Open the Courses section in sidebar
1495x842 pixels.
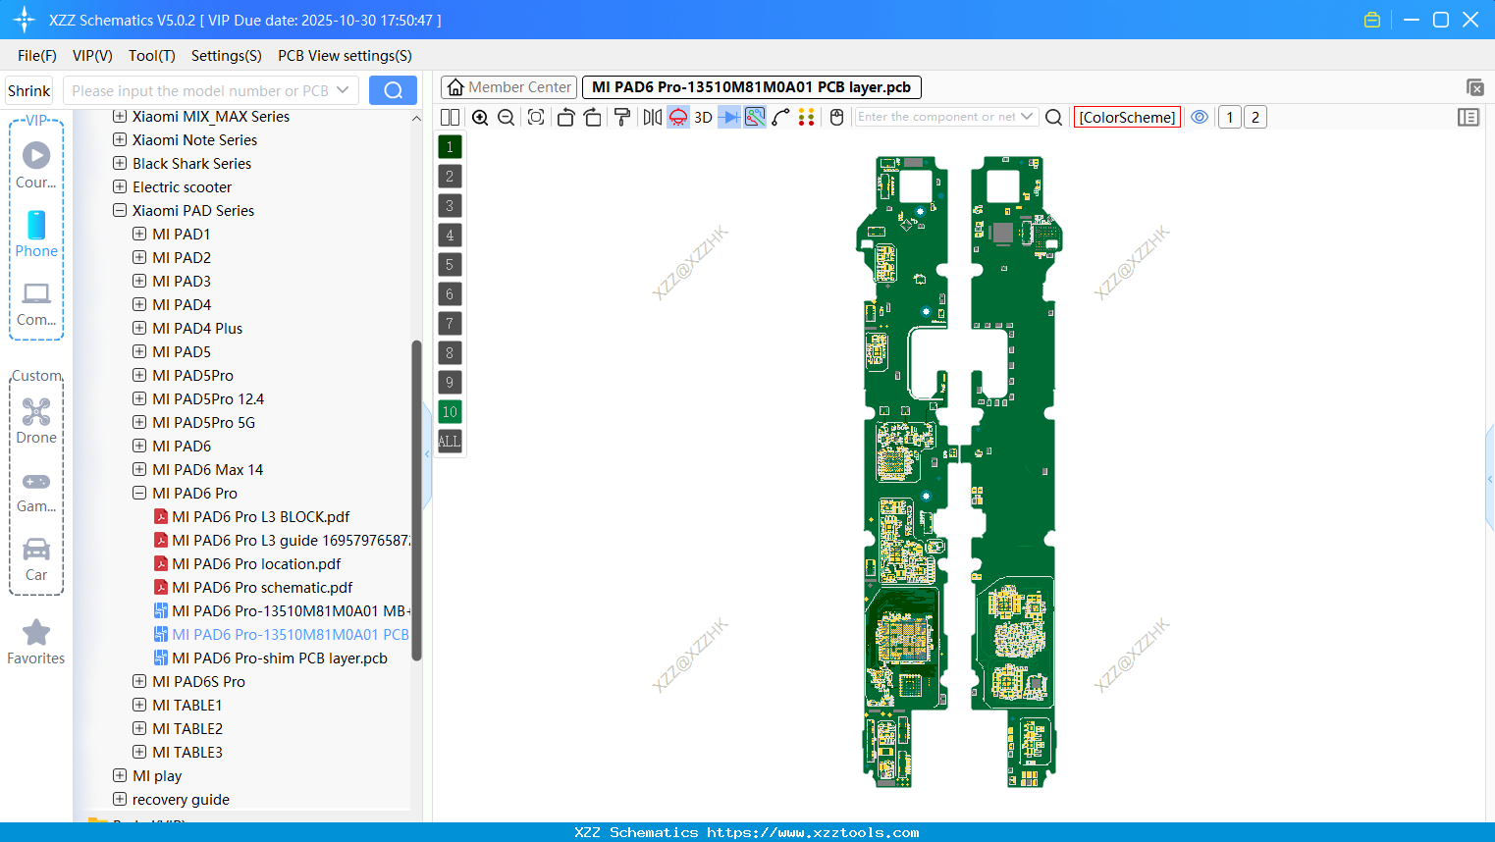tap(36, 166)
